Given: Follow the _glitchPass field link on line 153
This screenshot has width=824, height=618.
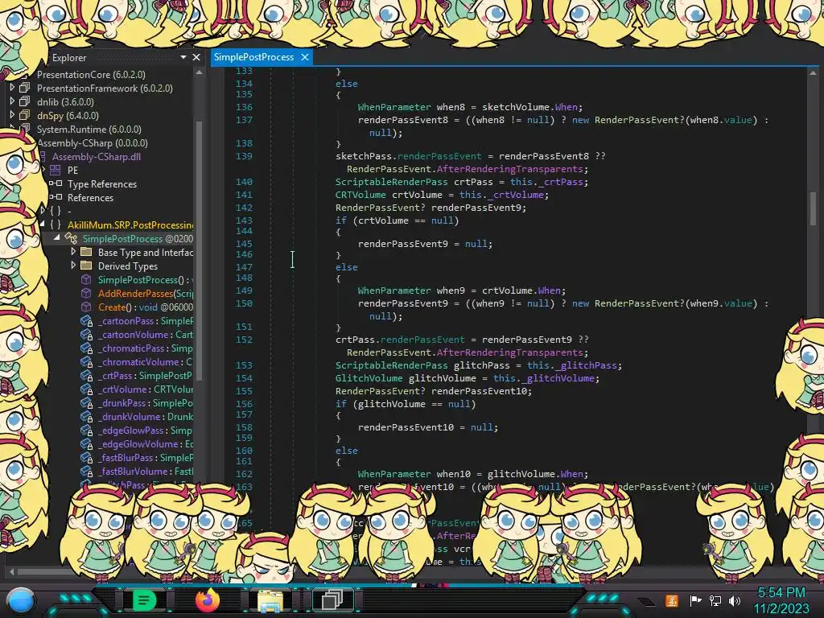Looking at the screenshot, I should (587, 365).
